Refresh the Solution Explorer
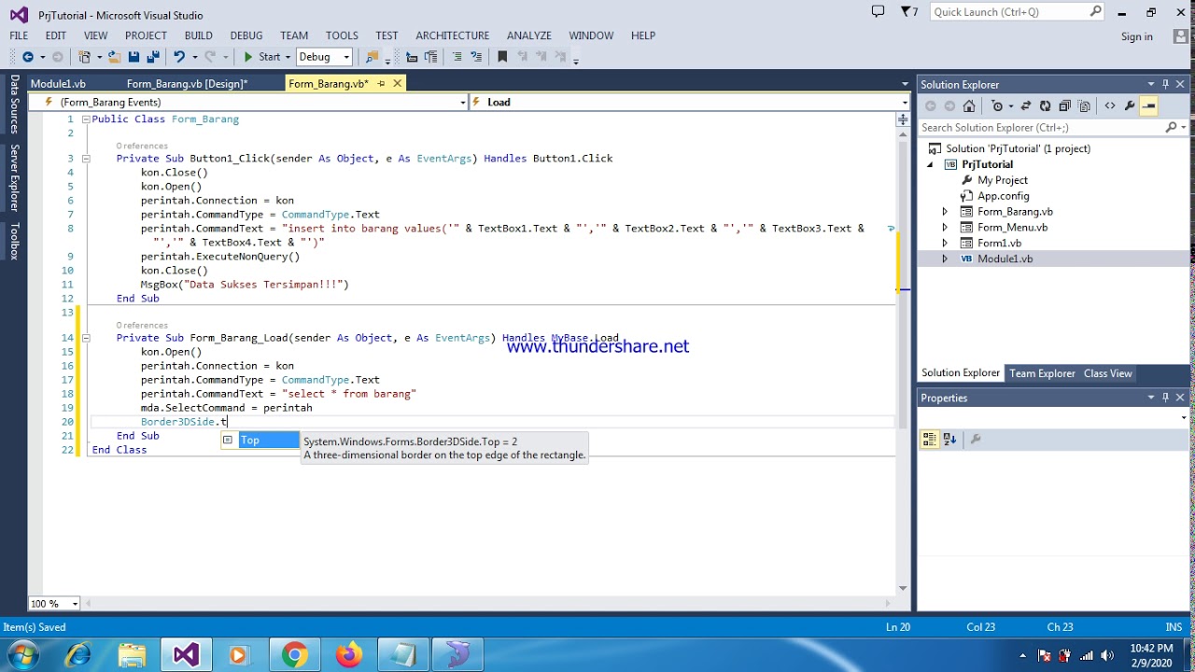1195x672 pixels. 1045,105
